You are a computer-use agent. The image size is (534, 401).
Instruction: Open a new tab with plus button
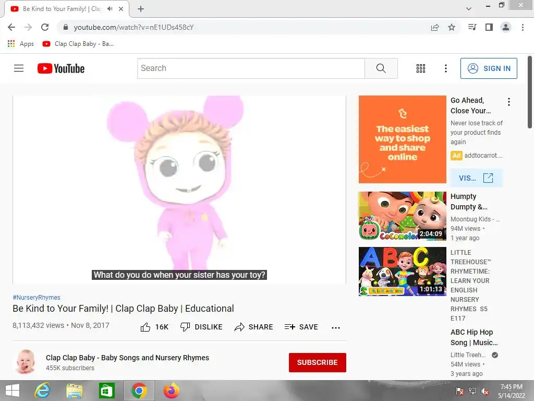coord(141,9)
